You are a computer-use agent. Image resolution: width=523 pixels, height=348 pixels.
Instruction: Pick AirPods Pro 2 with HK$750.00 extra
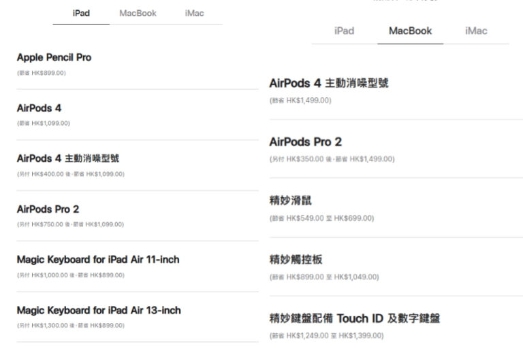[x=48, y=209]
